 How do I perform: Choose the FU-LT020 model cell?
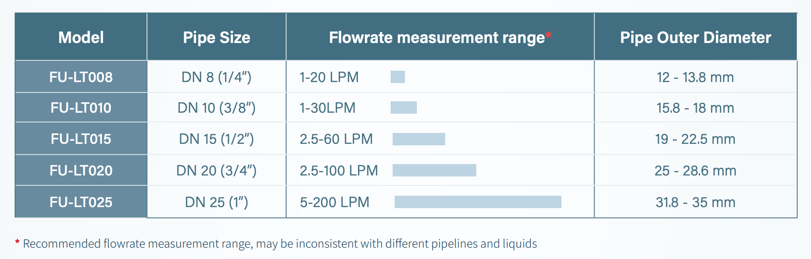pyautogui.click(x=81, y=171)
